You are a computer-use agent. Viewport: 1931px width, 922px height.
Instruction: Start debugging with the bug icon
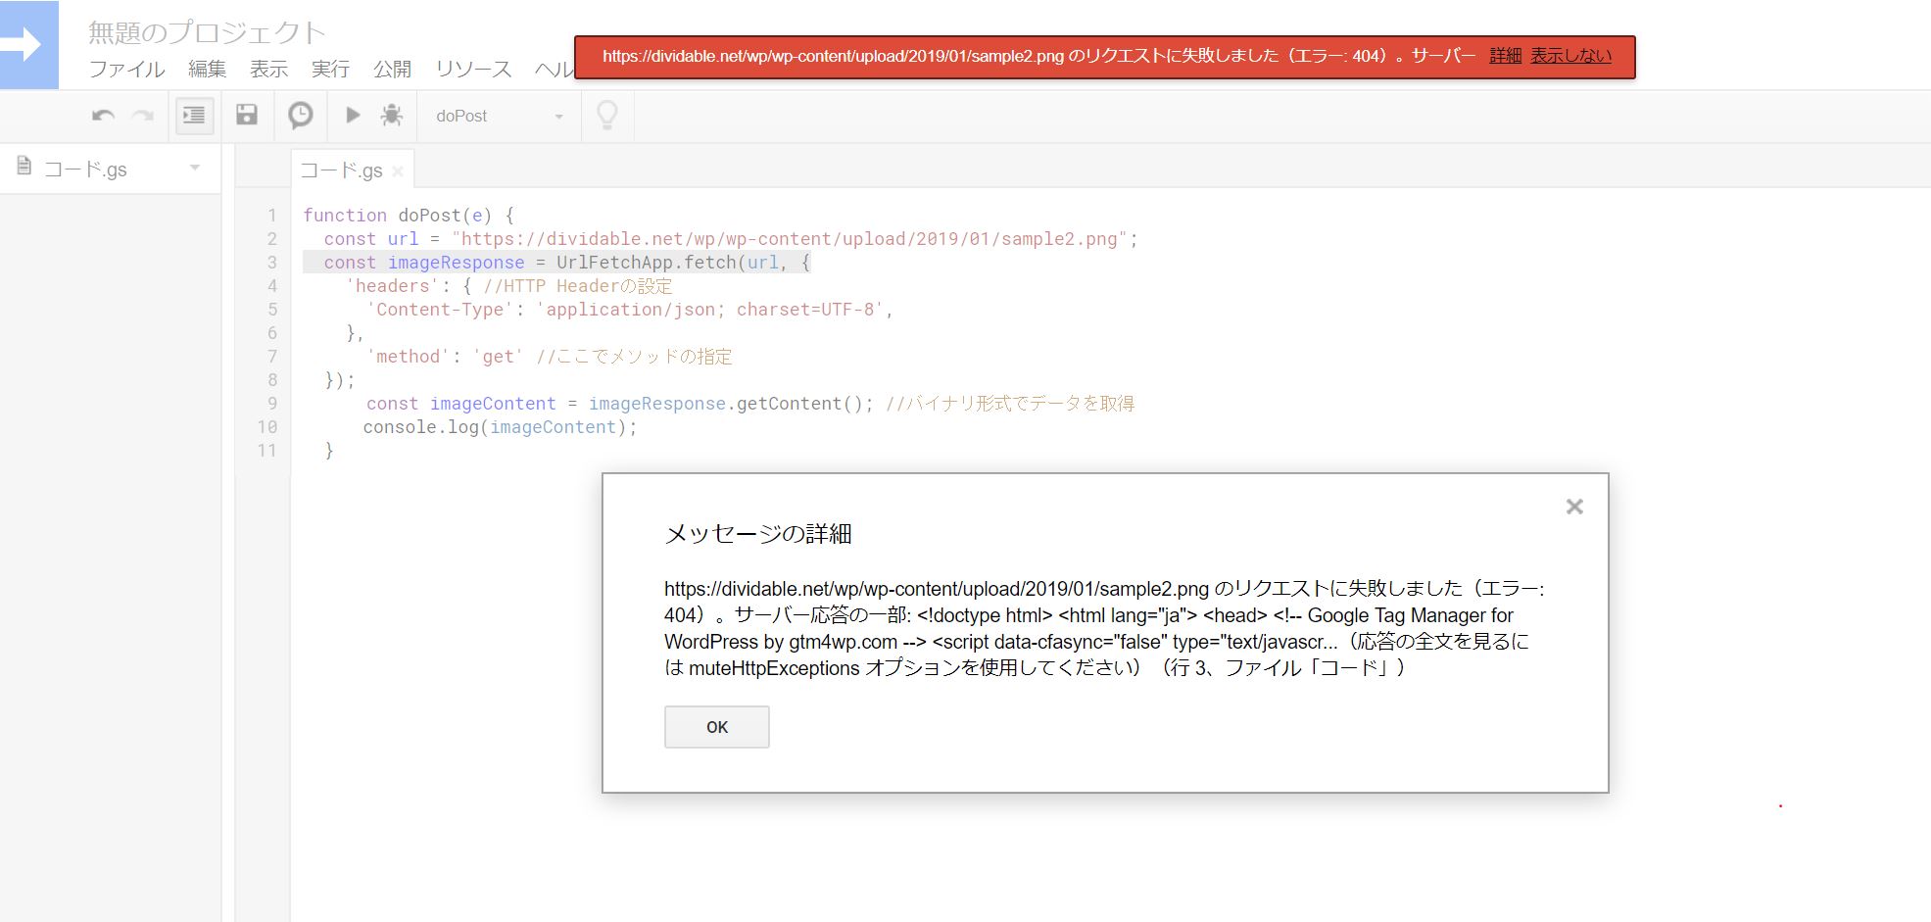coord(392,115)
